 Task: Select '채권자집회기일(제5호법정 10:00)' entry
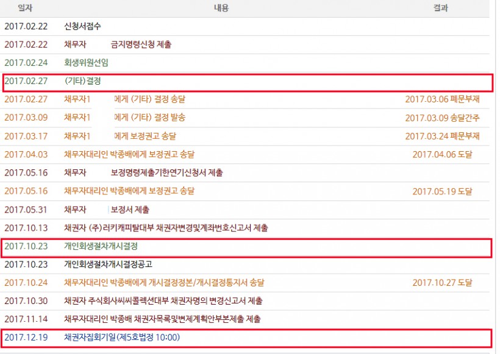[122, 337]
